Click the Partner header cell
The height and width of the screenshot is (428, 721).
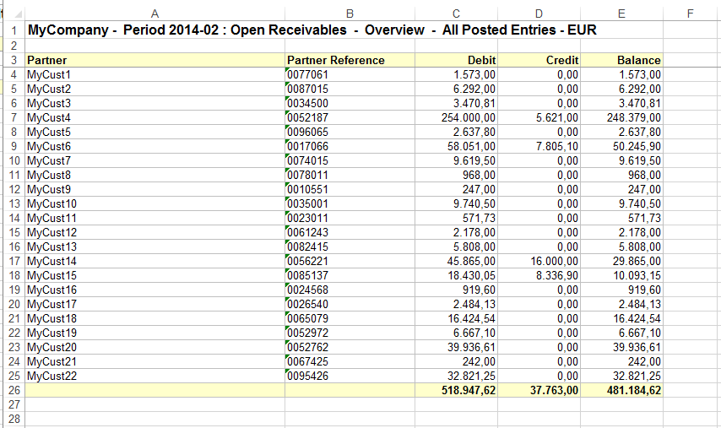pyautogui.click(x=154, y=60)
